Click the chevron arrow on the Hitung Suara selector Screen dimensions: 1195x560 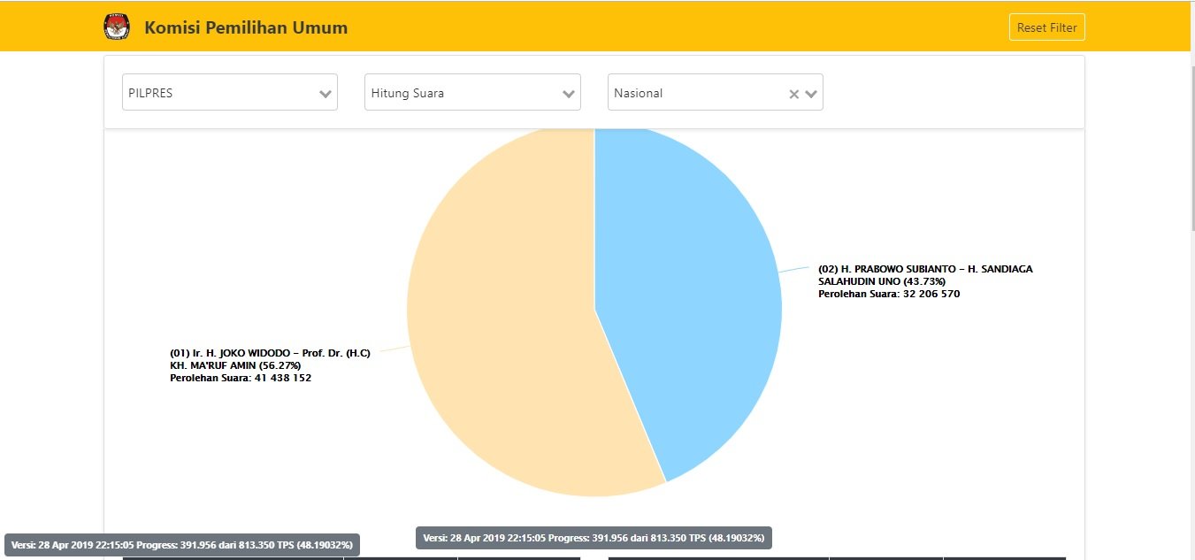569,94
